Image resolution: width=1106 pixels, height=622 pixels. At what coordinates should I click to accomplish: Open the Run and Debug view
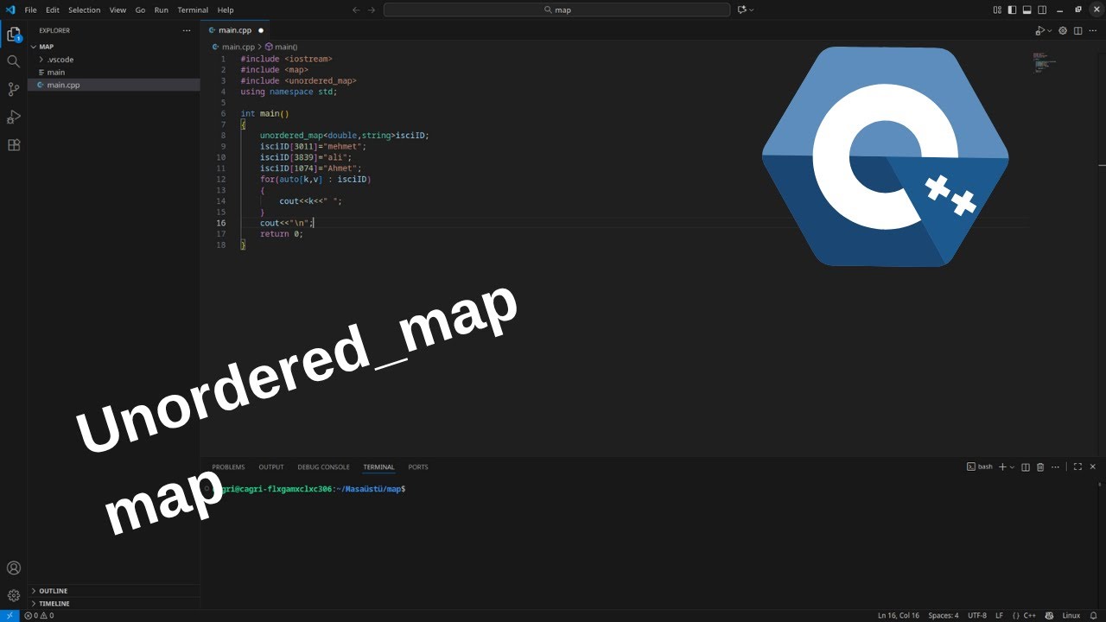(x=14, y=117)
